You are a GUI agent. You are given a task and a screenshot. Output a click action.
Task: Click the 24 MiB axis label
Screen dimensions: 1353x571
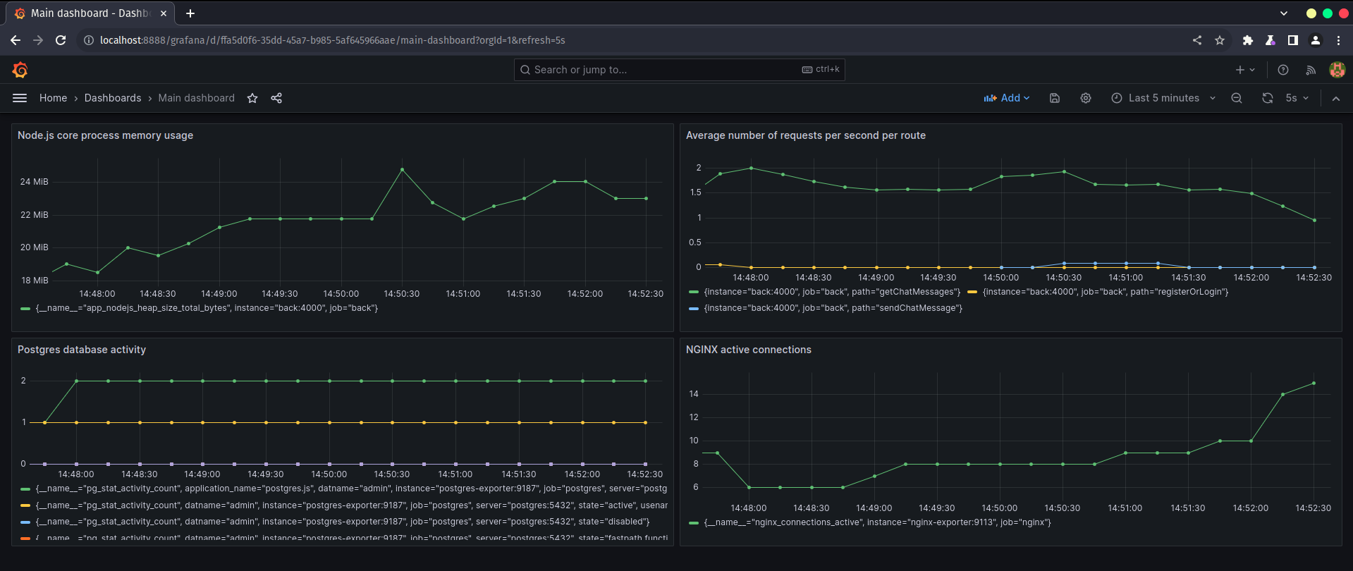(x=34, y=182)
